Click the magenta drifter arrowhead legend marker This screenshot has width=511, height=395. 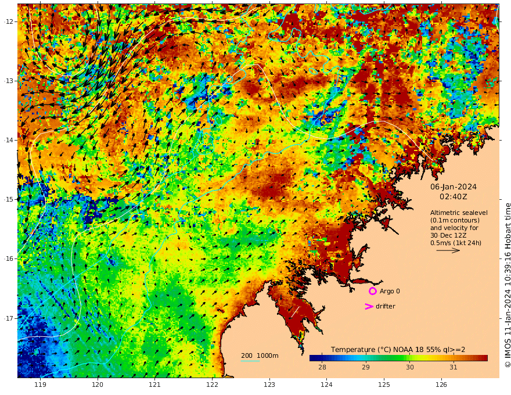[x=369, y=306]
